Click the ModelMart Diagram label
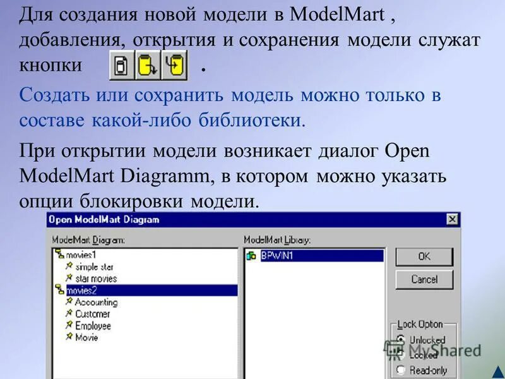The height and width of the screenshot is (379, 505). click(x=88, y=240)
